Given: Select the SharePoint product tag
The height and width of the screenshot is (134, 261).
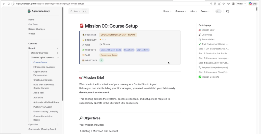Looking at the screenshot, I should (129, 50).
